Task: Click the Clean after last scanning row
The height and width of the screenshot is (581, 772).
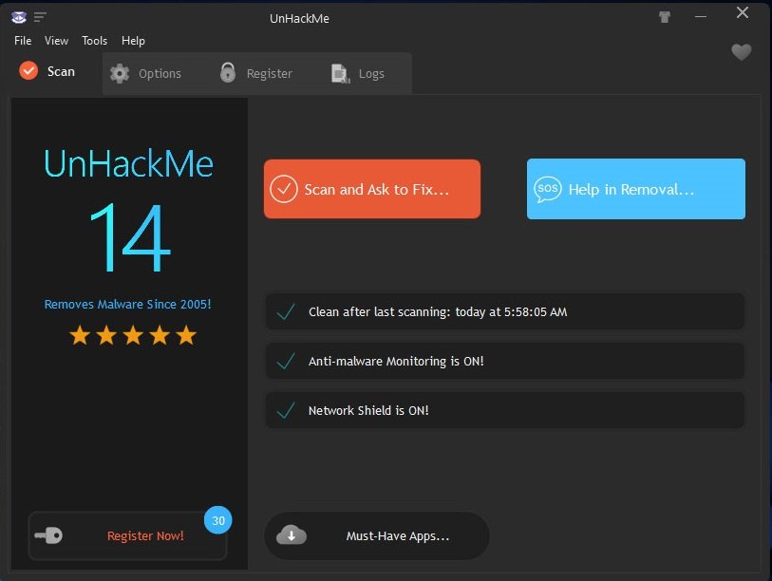Action: point(504,311)
